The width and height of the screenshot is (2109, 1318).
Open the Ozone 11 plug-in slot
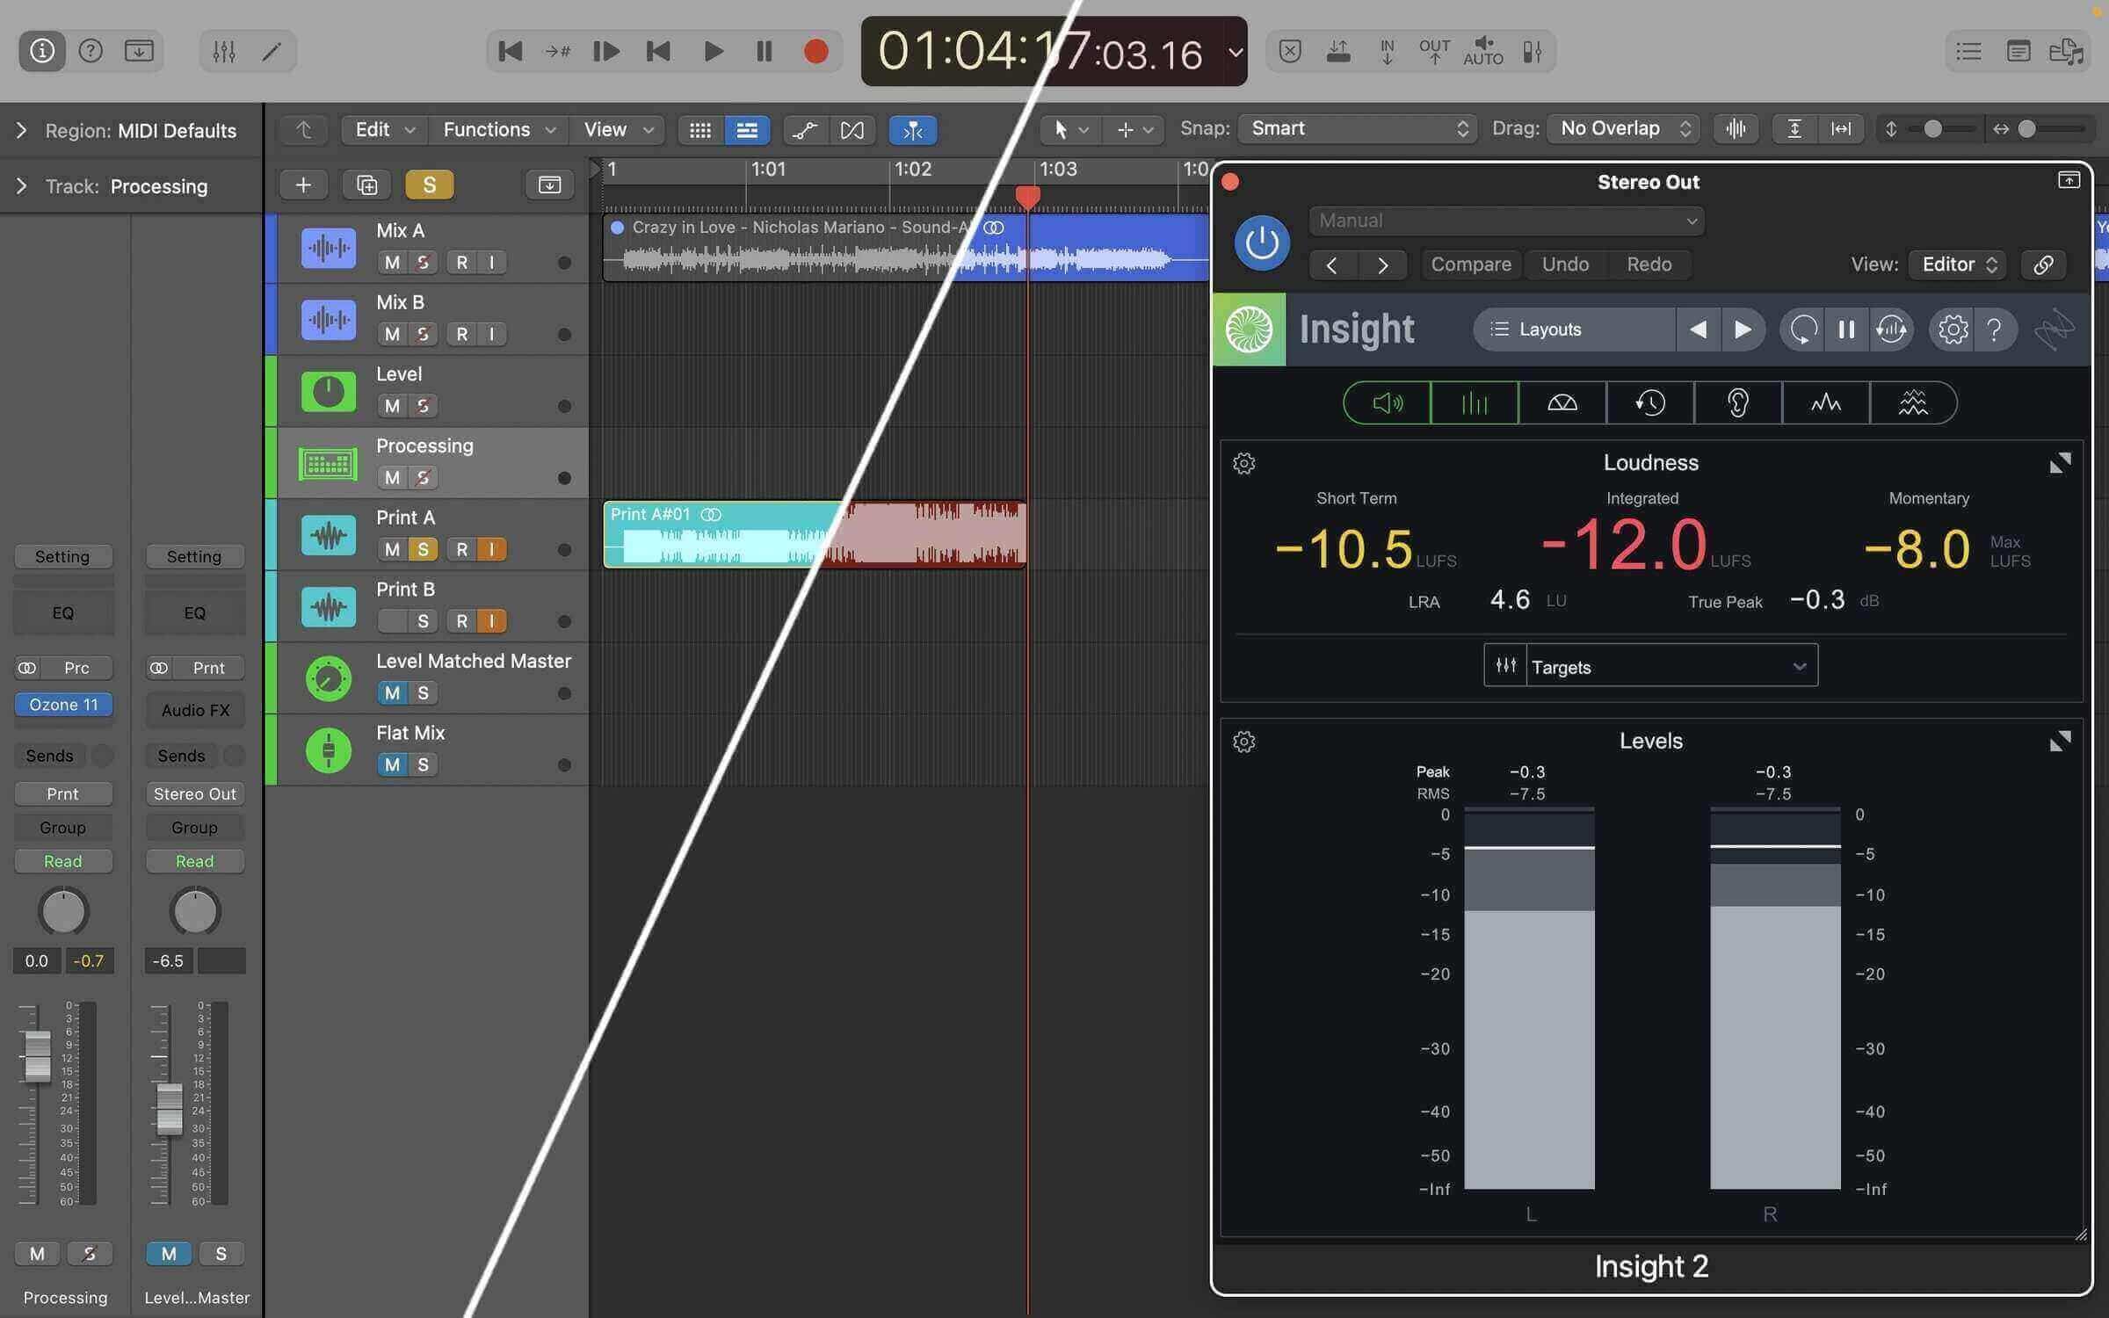coord(63,705)
